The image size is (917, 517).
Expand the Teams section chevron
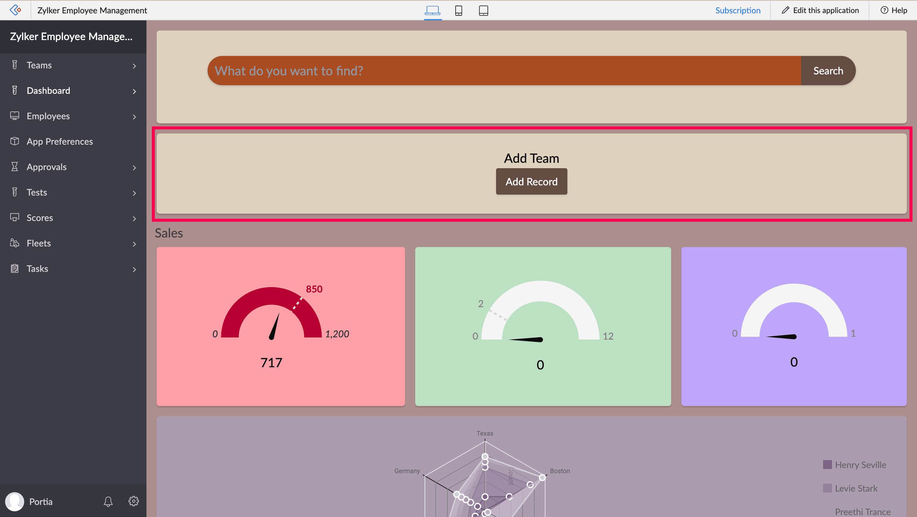(134, 66)
